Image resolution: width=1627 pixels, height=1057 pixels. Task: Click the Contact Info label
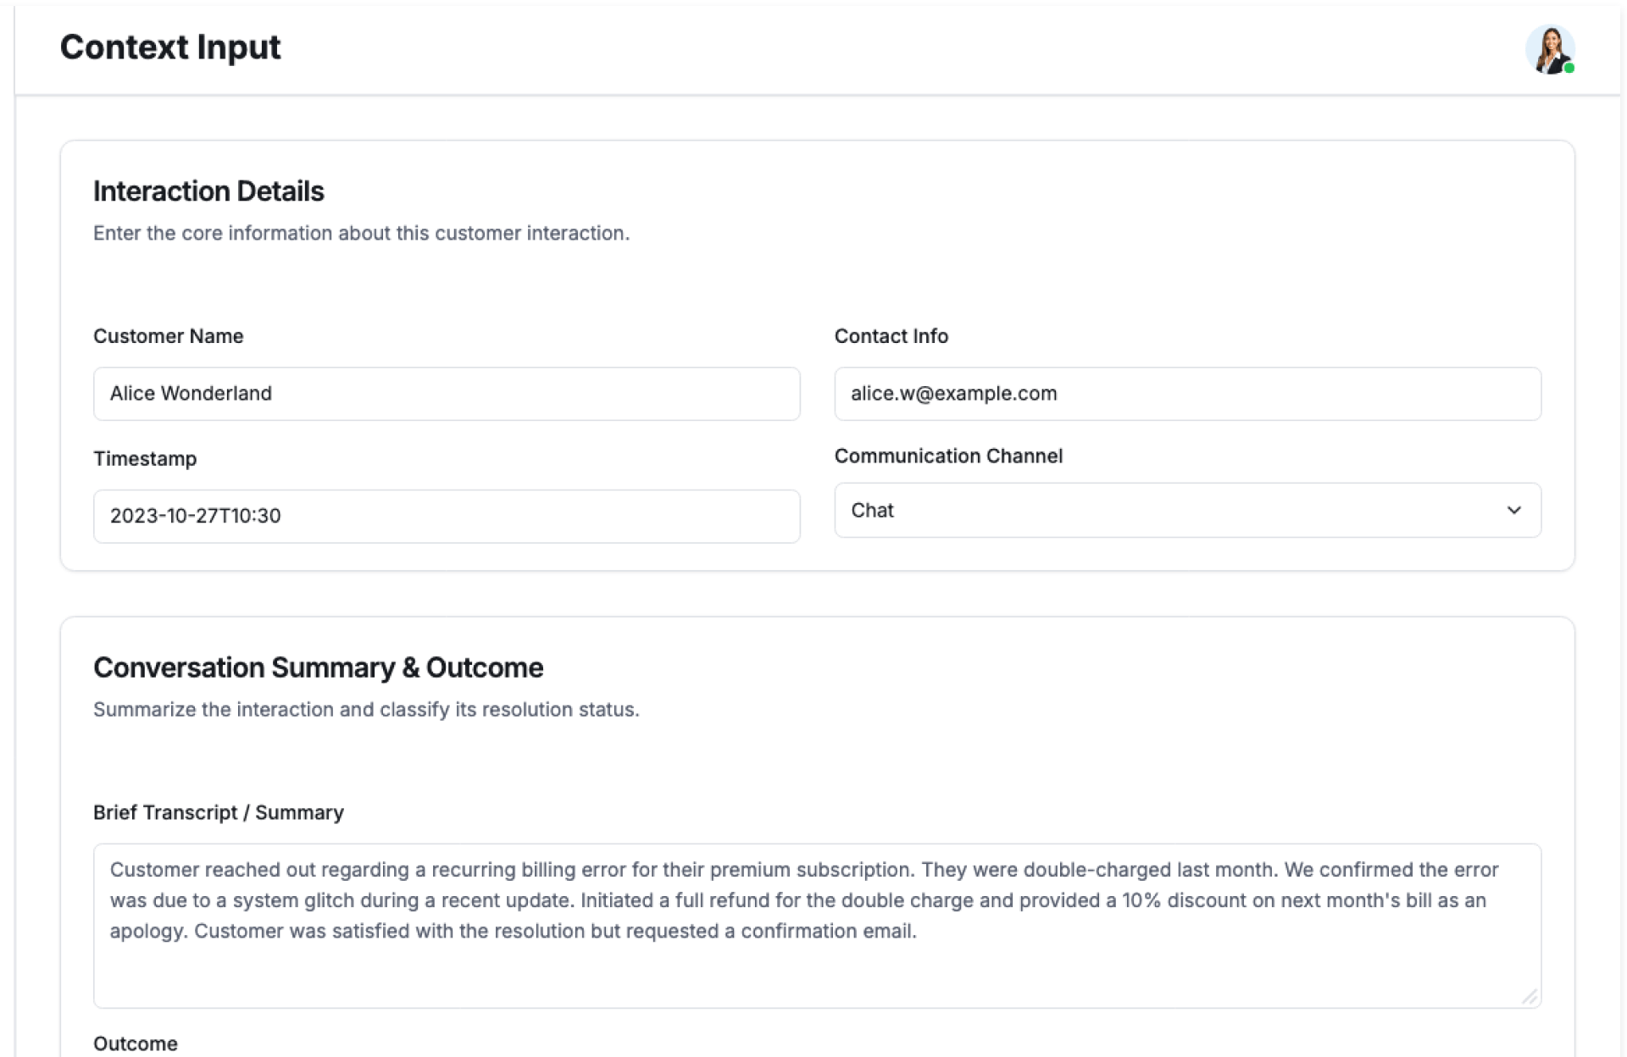891,336
